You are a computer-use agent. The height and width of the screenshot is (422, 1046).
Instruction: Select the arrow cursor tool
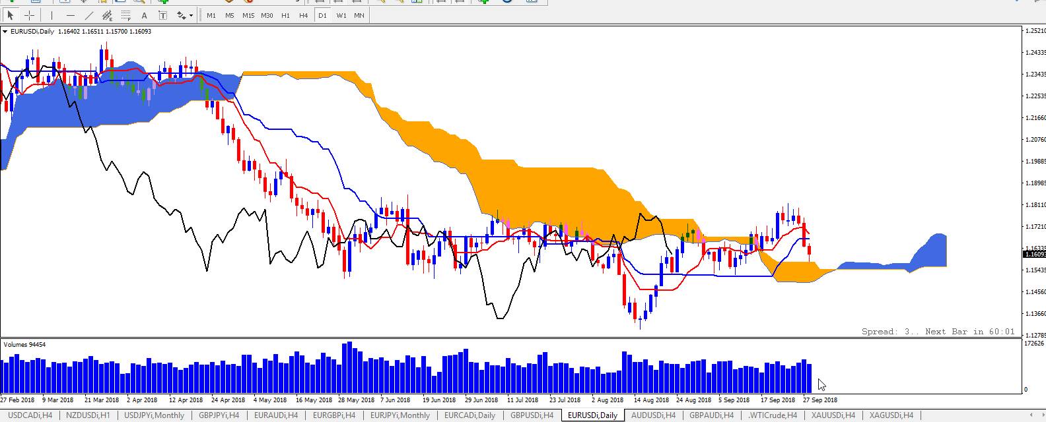pyautogui.click(x=11, y=15)
